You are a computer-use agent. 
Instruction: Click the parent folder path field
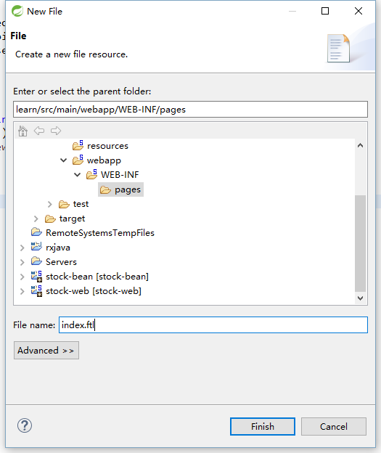(190, 109)
